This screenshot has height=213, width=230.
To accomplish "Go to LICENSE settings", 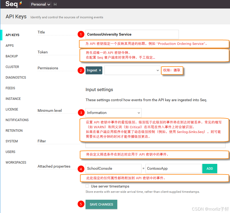I will click(x=12, y=109).
